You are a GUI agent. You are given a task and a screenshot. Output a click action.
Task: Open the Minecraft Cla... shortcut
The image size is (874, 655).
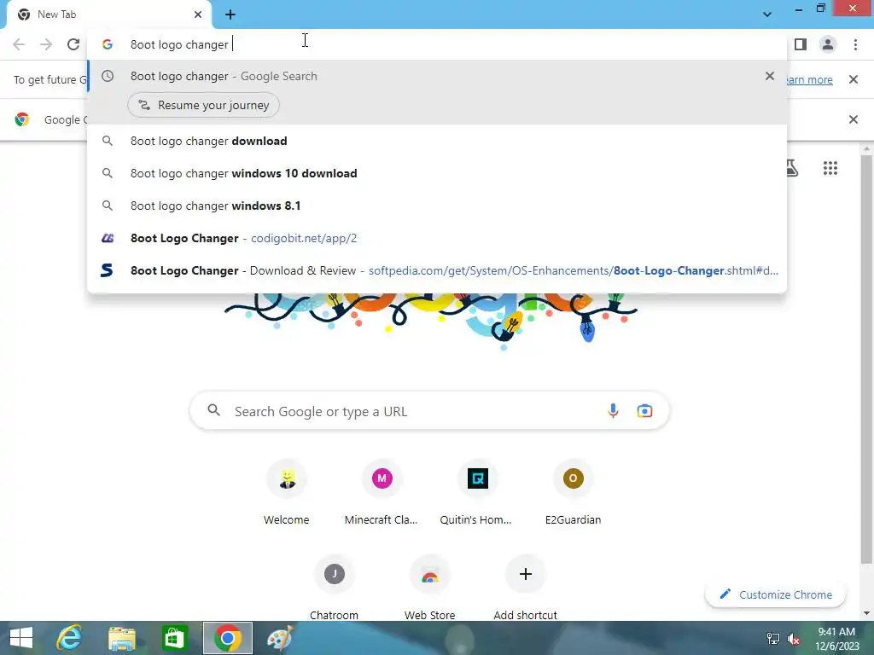click(382, 492)
